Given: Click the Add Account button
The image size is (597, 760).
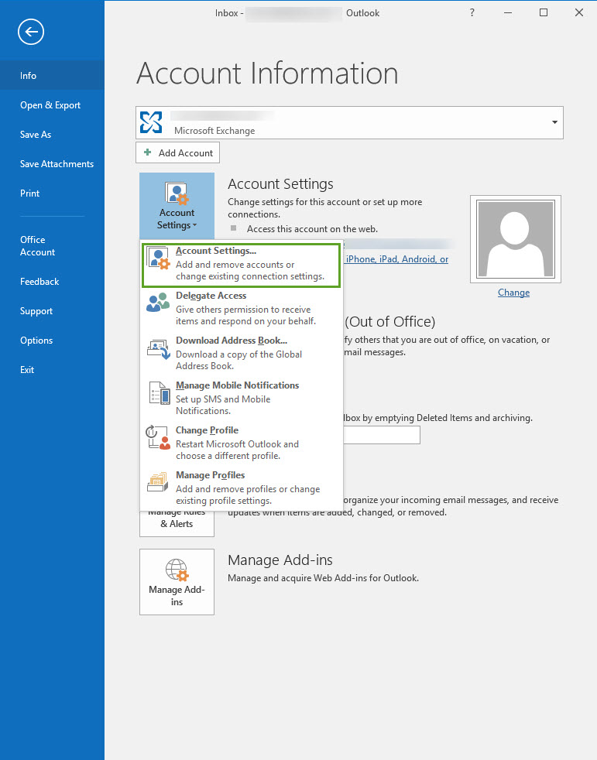Looking at the screenshot, I should pyautogui.click(x=178, y=152).
